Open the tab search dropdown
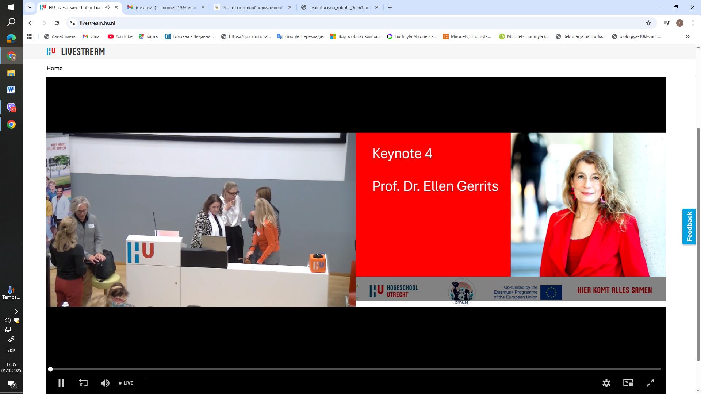The height and width of the screenshot is (394, 701). pos(30,7)
